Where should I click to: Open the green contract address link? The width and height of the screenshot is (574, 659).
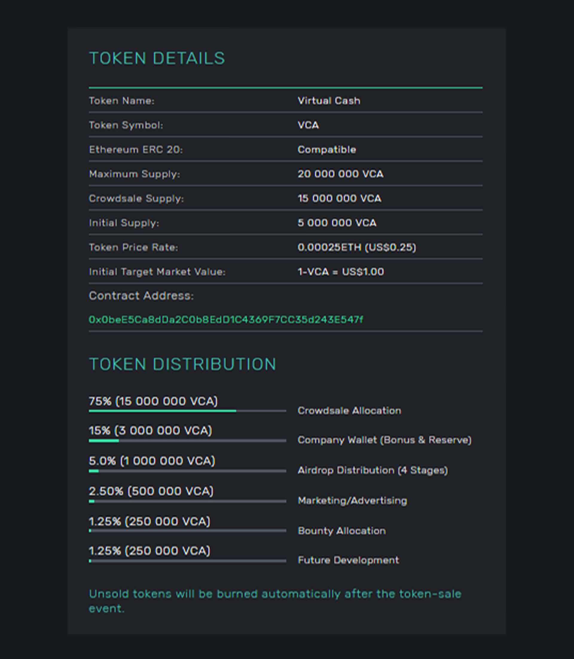(226, 319)
